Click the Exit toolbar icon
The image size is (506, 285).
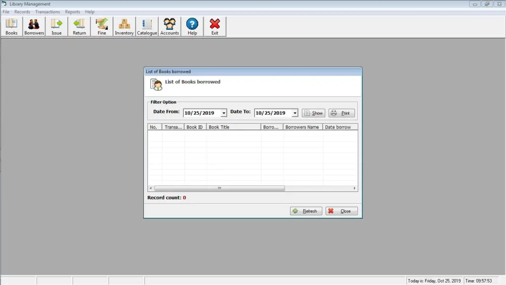tap(214, 26)
